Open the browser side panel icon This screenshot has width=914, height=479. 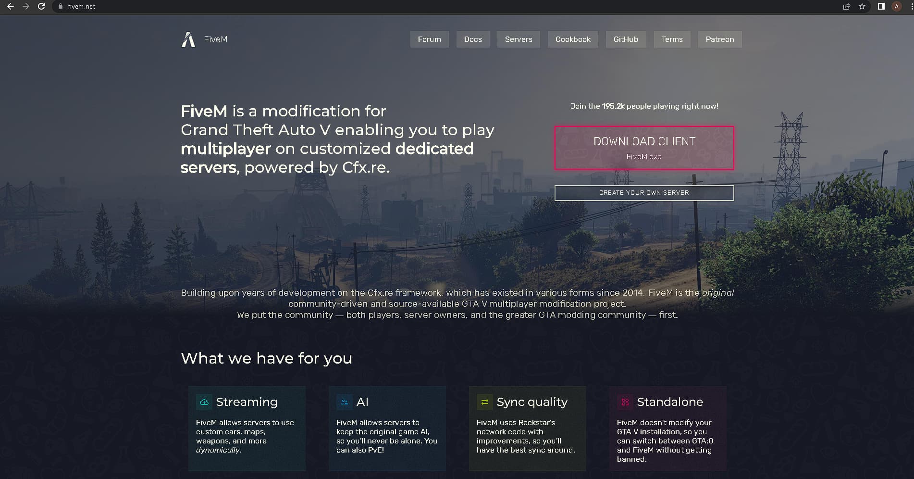tap(881, 6)
